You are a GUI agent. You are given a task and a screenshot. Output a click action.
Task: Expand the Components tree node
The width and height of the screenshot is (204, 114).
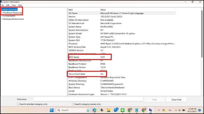(x=2, y=16)
